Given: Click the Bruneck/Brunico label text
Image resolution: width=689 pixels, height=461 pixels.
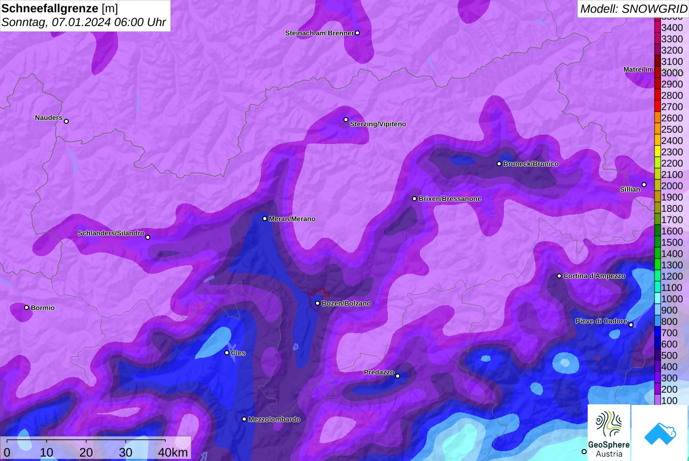Looking at the screenshot, I should click(x=531, y=164).
